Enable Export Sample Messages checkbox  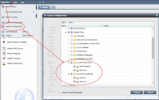point(60,92)
